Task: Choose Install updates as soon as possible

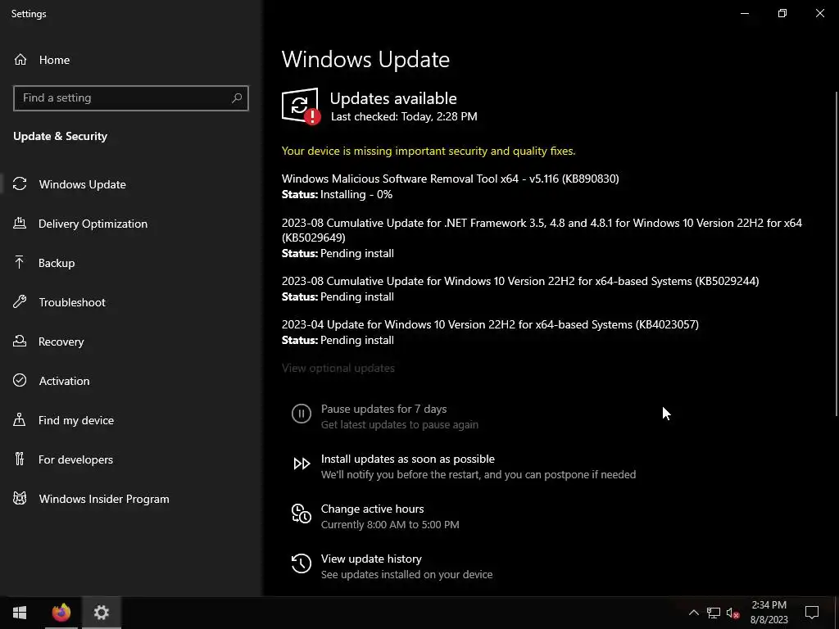Action: point(408,459)
